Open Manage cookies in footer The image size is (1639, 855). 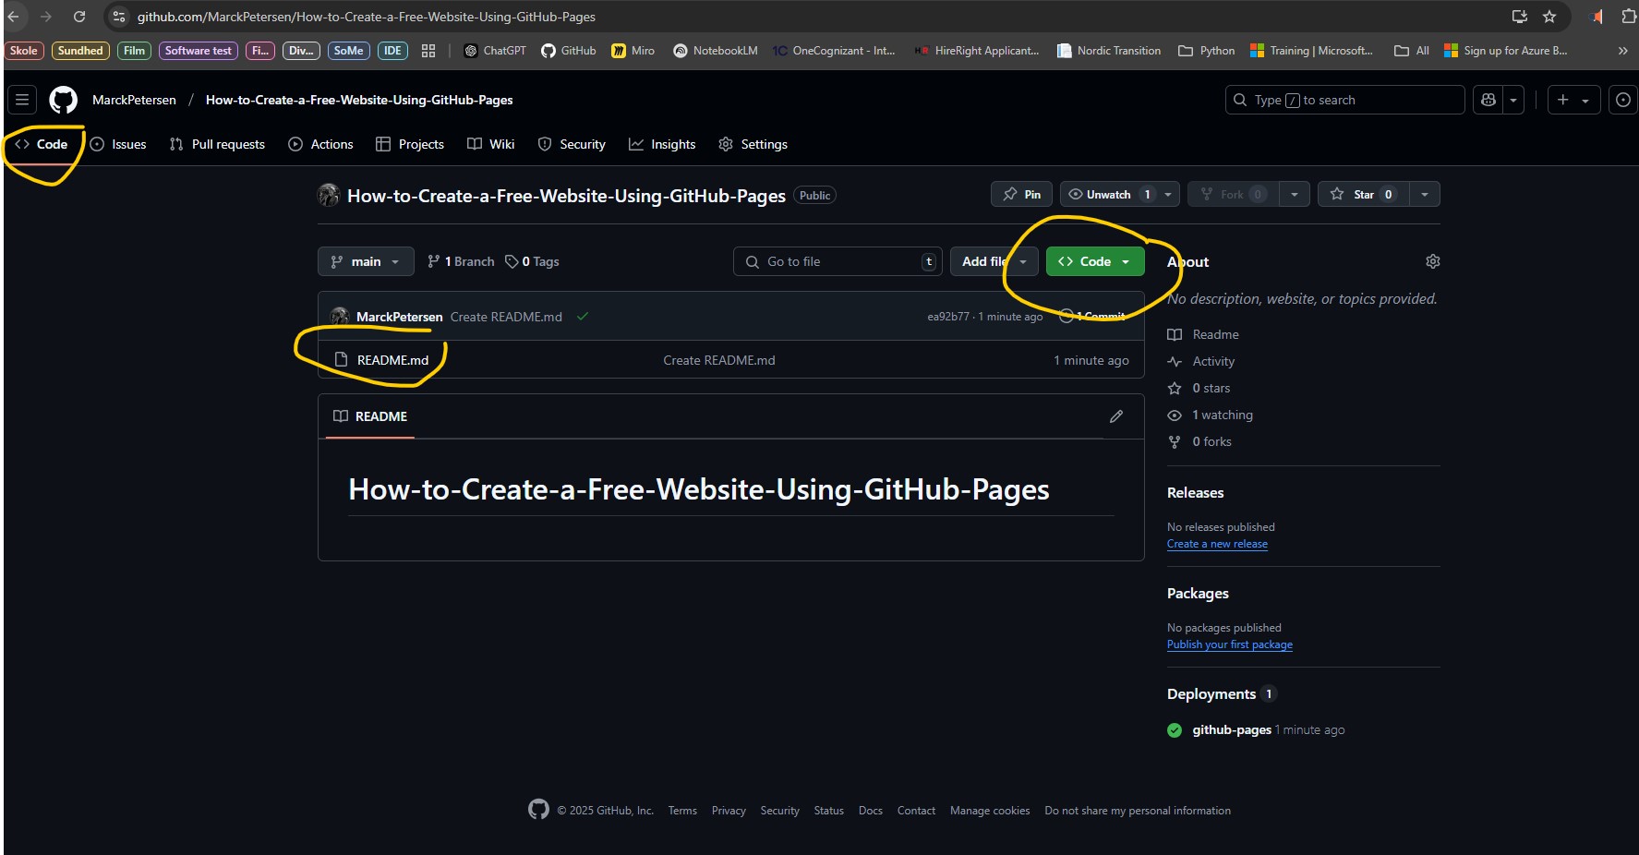point(990,811)
